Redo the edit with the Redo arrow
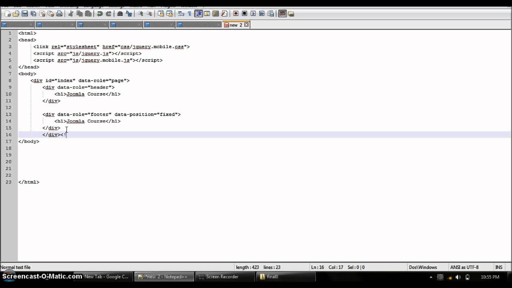 pyautogui.click(x=108, y=14)
